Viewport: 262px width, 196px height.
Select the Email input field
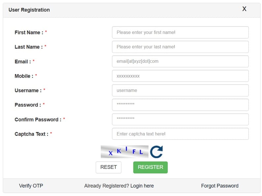click(180, 61)
